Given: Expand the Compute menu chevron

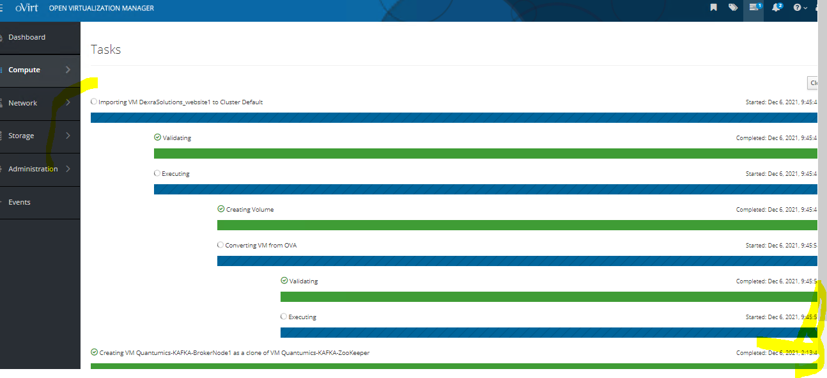Looking at the screenshot, I should [x=68, y=70].
